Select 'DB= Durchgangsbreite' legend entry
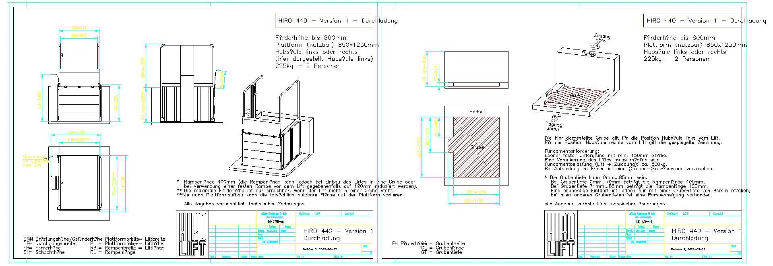Viewport: 773px width, 266px height. point(49,243)
